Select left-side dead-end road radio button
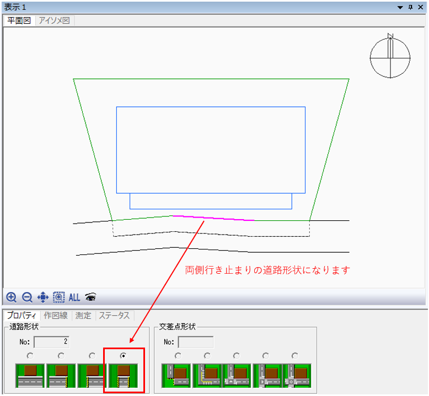Viewport: 429px width, 396px height. (x=92, y=356)
